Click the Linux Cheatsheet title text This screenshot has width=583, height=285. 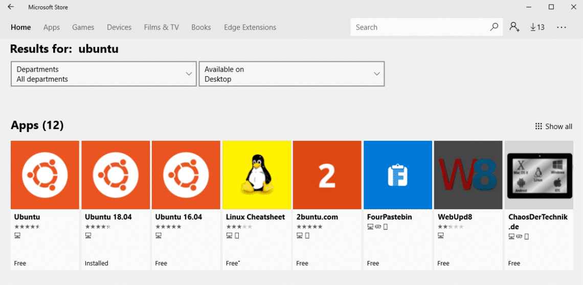[255, 217]
